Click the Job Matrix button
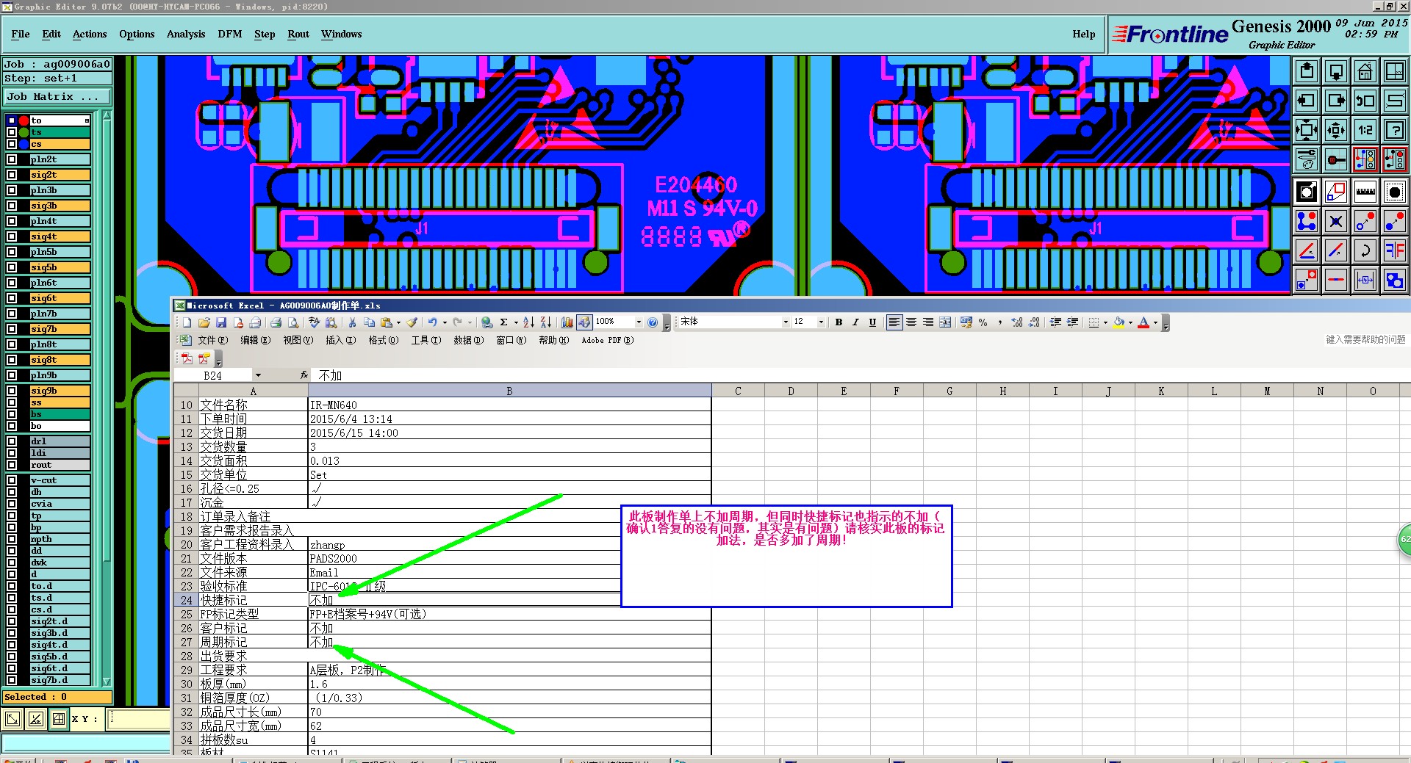 (57, 97)
